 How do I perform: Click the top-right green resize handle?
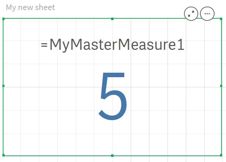click(x=221, y=19)
